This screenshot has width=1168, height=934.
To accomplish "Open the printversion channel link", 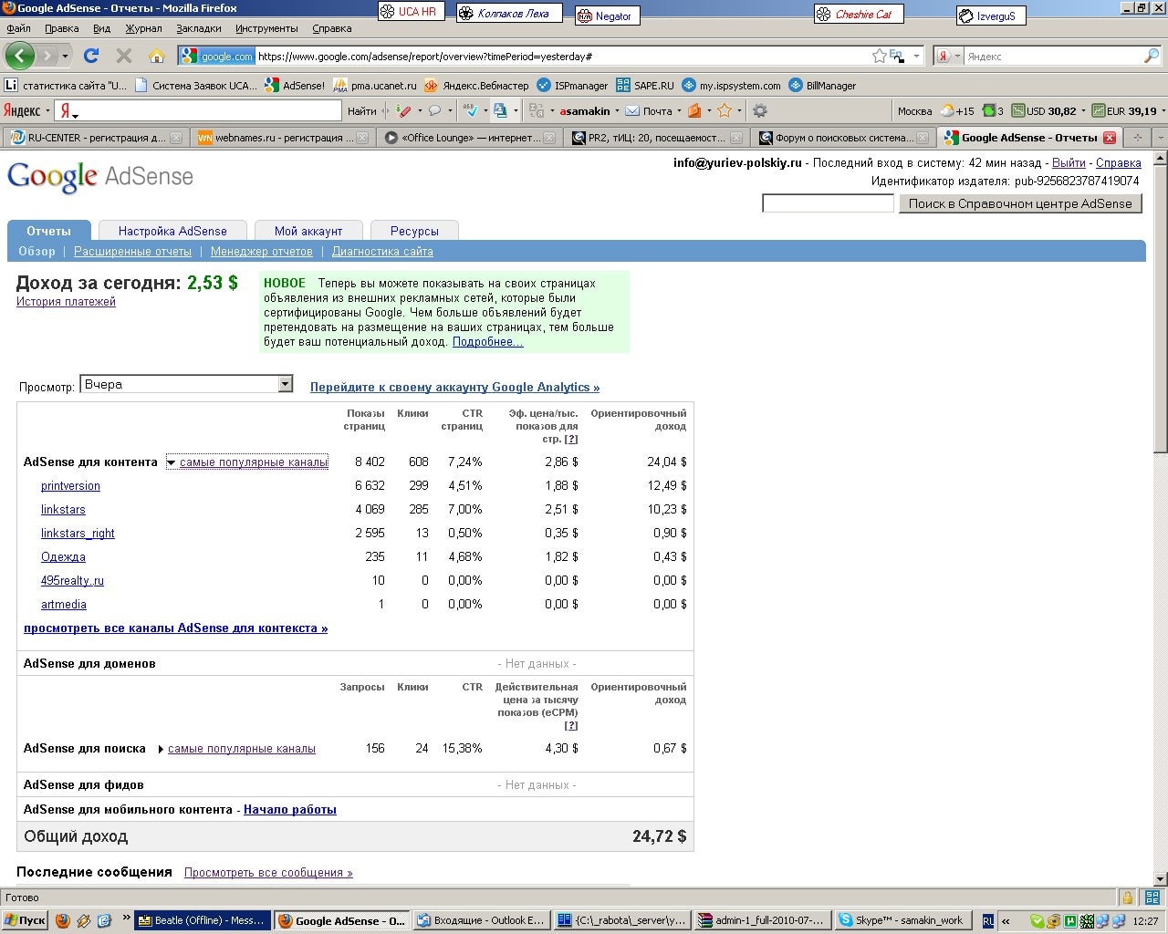I will click(x=70, y=486).
